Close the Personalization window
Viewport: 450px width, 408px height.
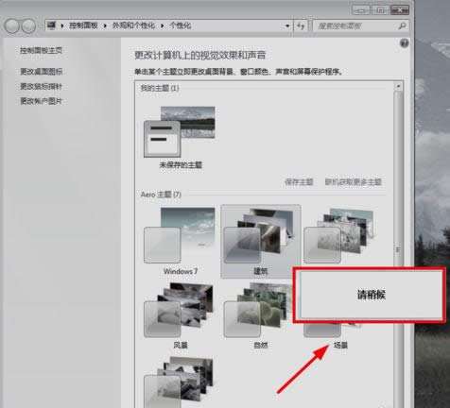tap(400, 10)
